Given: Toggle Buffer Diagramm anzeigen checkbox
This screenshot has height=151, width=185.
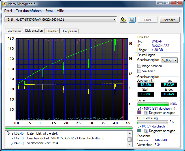Looking at the screenshot, I should tap(146, 113).
